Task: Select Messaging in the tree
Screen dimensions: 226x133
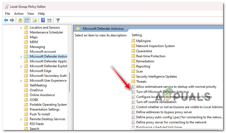Action: pyautogui.click(x=37, y=47)
